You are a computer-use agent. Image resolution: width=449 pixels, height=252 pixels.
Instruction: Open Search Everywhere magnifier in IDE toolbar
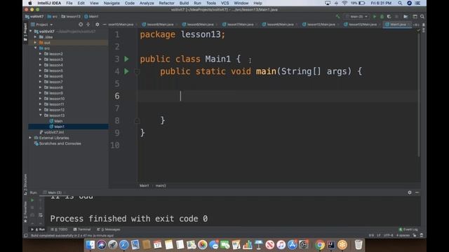click(x=422, y=17)
